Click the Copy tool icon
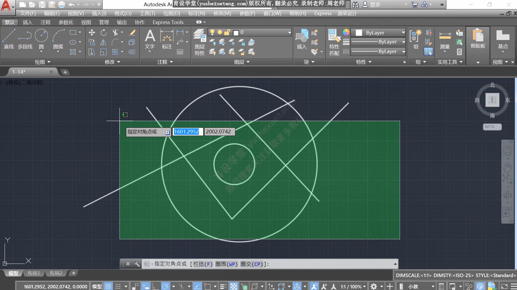The width and height of the screenshot is (517, 290). pyautogui.click(x=92, y=42)
